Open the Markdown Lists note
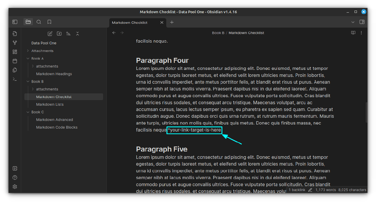The image size is (376, 202). 50,104
